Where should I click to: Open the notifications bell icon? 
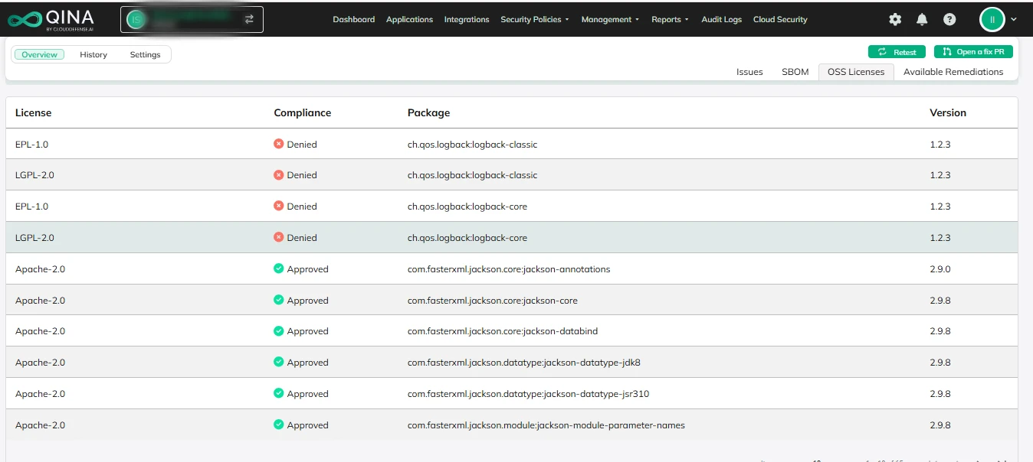(x=922, y=19)
